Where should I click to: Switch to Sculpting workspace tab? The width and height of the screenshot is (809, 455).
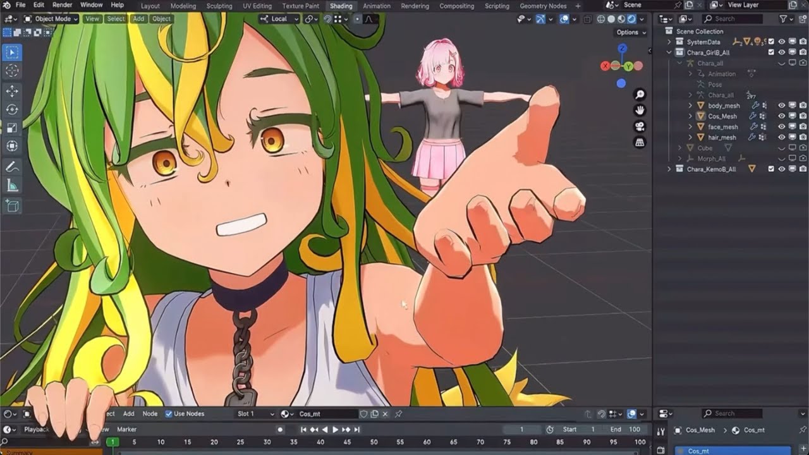[x=219, y=6]
